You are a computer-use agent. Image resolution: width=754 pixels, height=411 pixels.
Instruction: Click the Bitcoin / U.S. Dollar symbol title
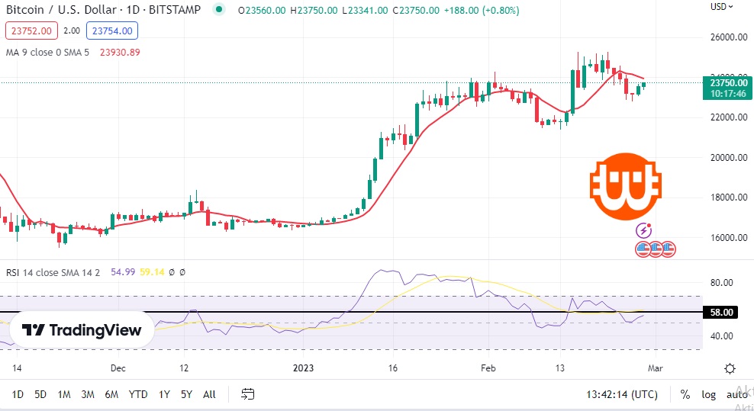(103, 10)
